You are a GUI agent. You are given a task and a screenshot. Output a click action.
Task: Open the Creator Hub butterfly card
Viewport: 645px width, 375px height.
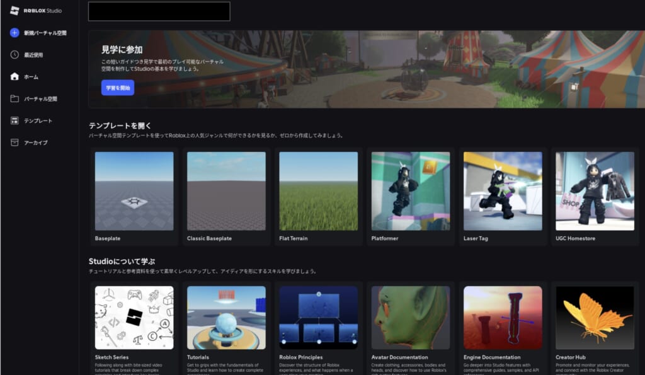click(x=594, y=318)
